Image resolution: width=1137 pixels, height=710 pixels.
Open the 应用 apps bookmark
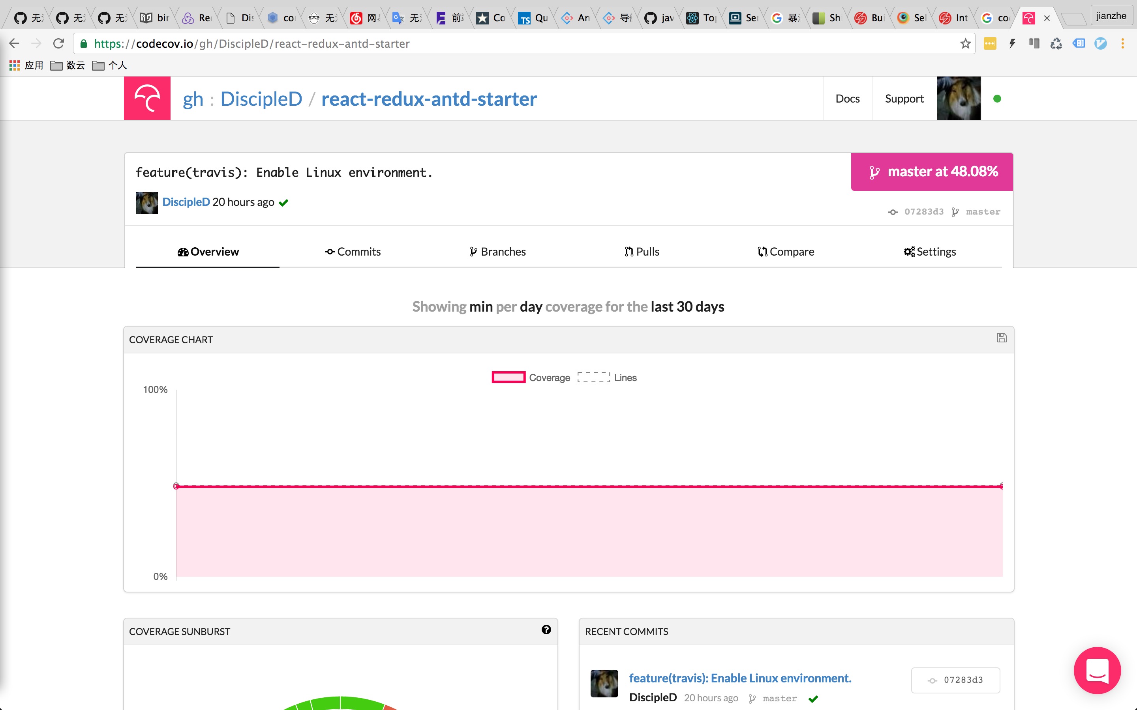click(26, 65)
